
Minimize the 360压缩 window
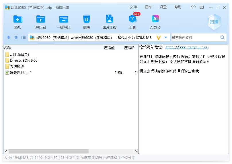coord(211,7)
